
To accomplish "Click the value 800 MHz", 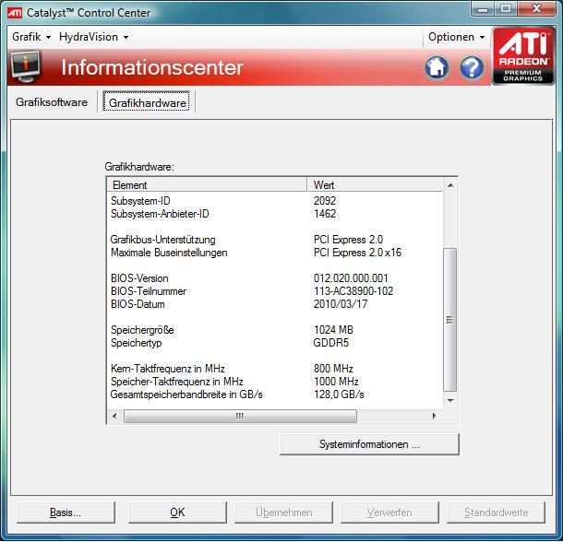I will [333, 369].
